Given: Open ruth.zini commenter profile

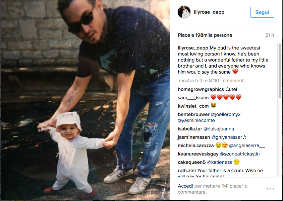Looking at the screenshot, I should [187, 171].
